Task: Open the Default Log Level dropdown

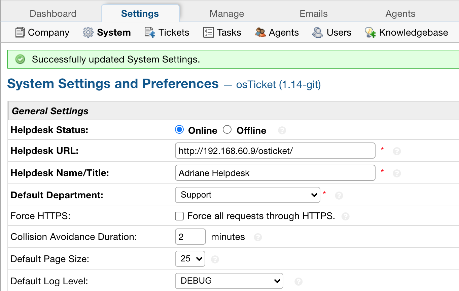Action: (229, 281)
